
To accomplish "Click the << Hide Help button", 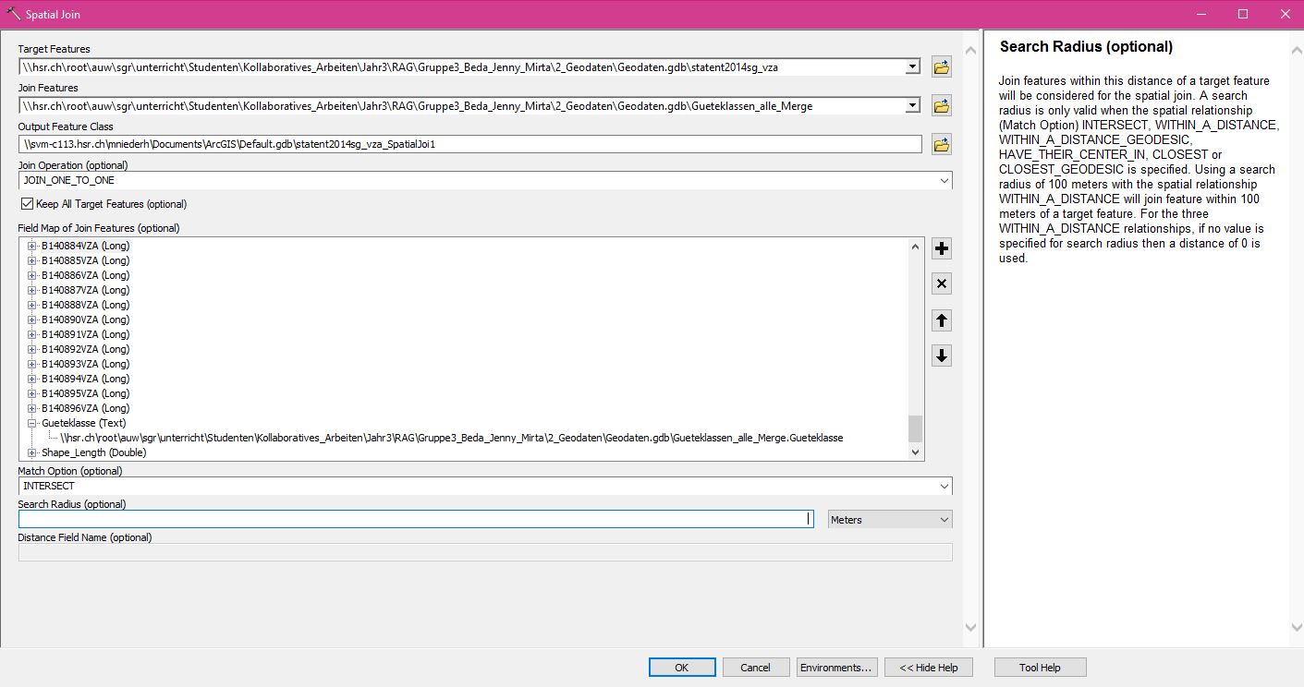I will pyautogui.click(x=929, y=668).
